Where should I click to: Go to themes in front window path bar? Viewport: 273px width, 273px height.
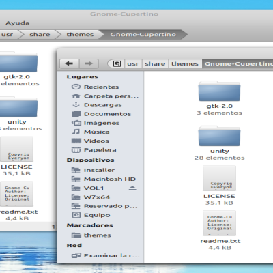(185, 63)
